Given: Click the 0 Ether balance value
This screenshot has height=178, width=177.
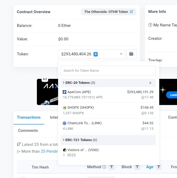Looking at the screenshot, I should [65, 26].
